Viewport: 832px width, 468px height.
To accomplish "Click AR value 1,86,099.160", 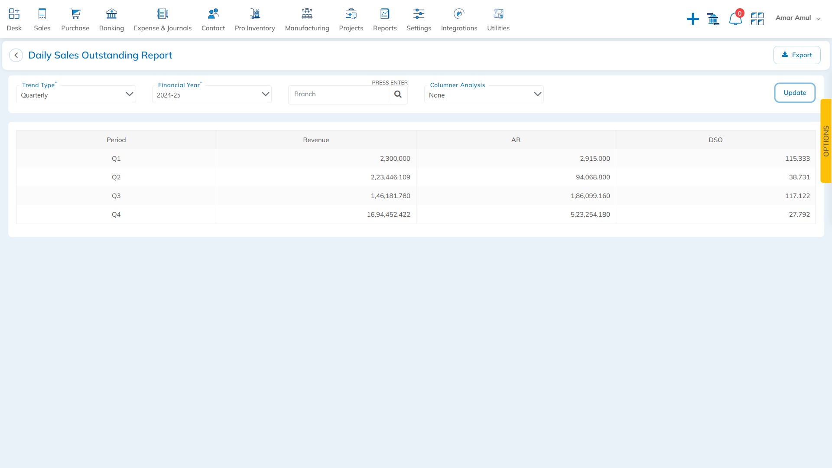I will tap(590, 196).
